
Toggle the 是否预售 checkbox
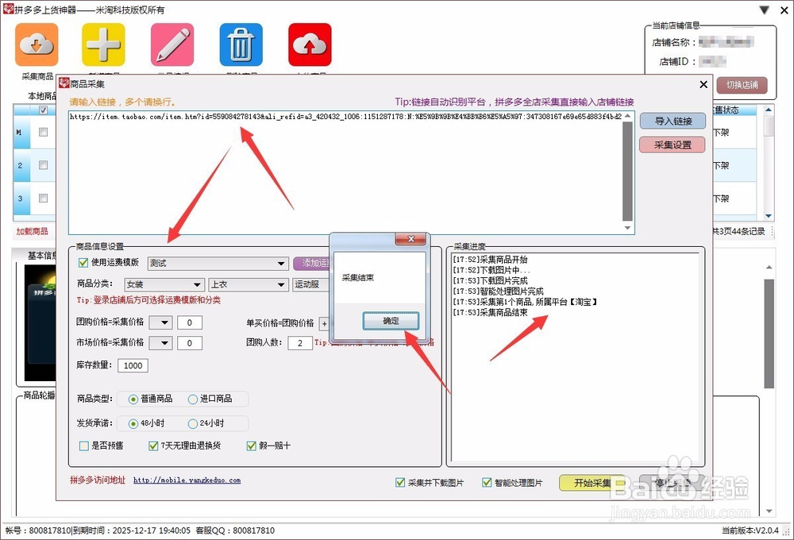83,445
